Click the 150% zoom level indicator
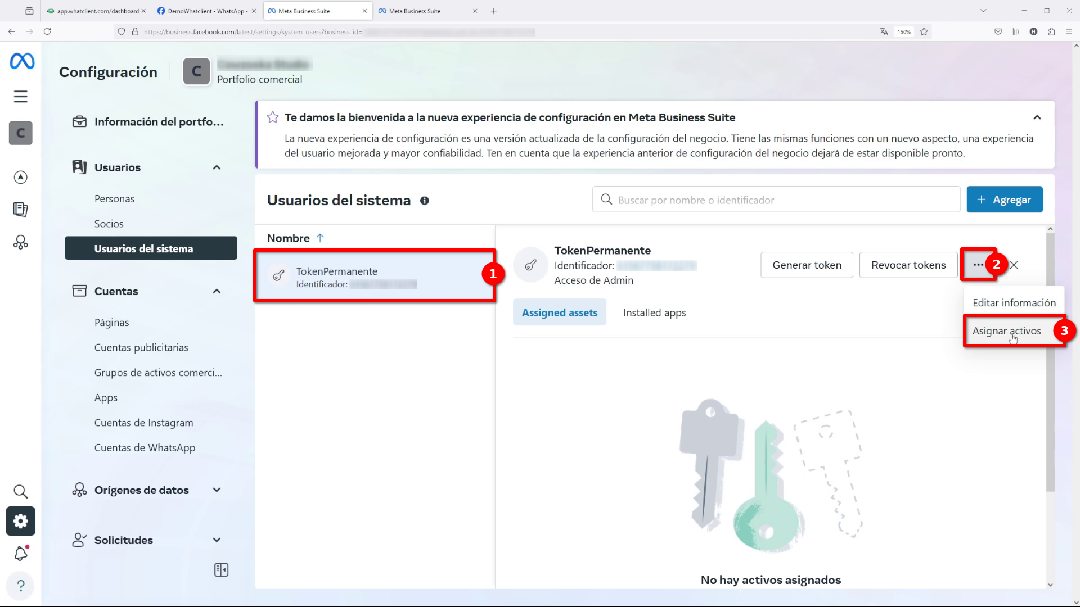This screenshot has height=607, width=1080. pos(904,31)
